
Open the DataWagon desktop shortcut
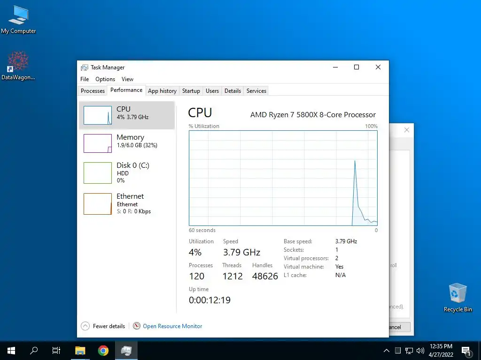click(x=18, y=66)
